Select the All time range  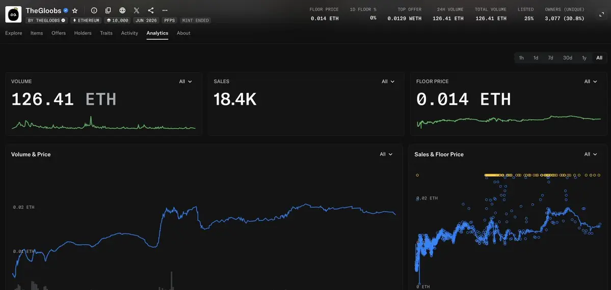(599, 57)
